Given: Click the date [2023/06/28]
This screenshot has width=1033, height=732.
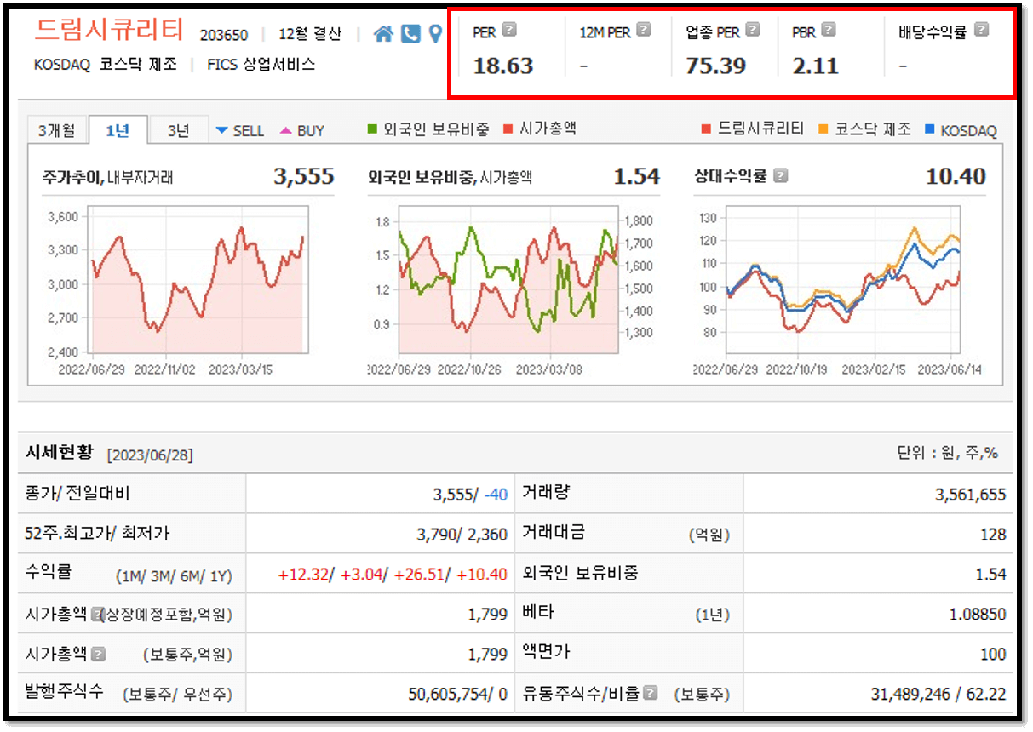Looking at the screenshot, I should point(150,455).
